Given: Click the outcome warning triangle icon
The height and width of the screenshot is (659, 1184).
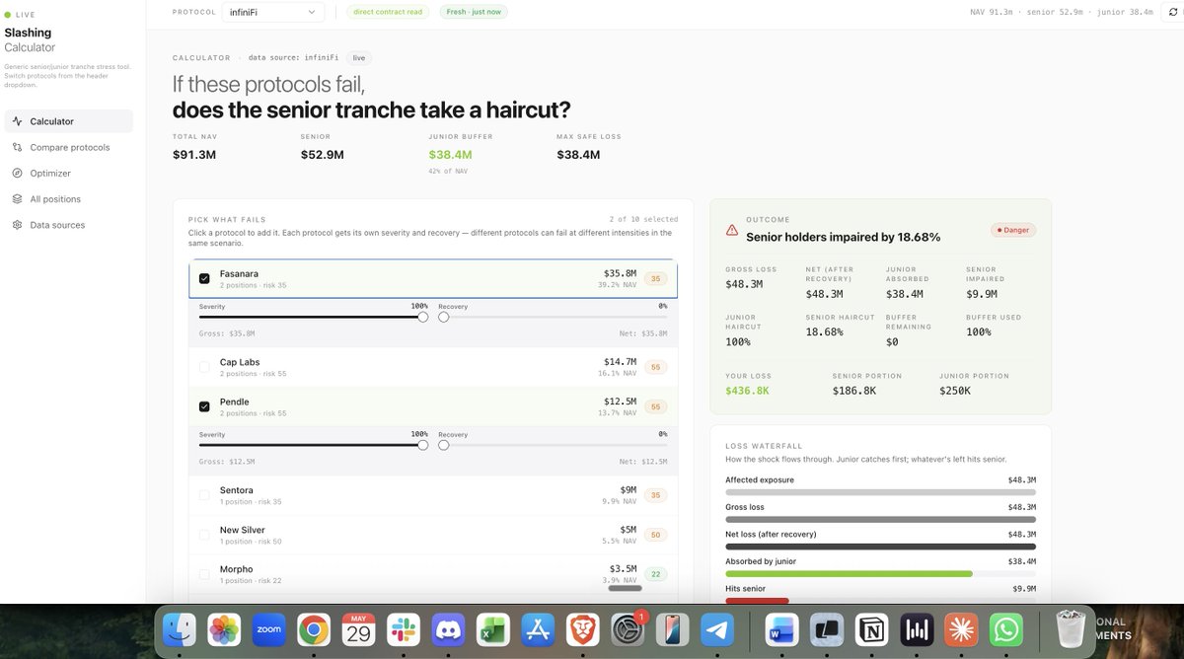Looking at the screenshot, I should tap(732, 230).
